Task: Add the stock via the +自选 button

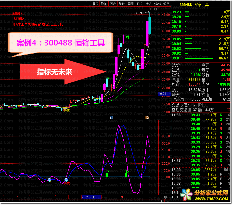Action: click(x=158, y=4)
